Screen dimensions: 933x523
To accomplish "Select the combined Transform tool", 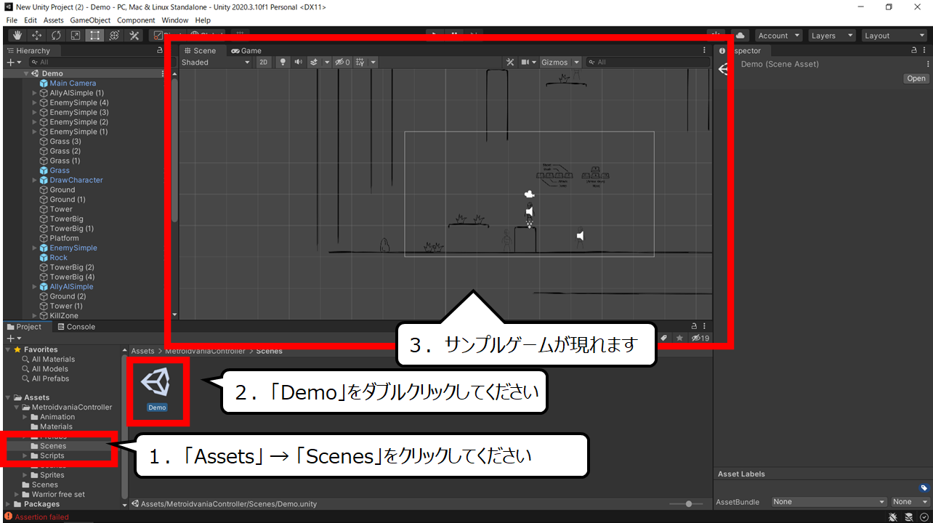I will pyautogui.click(x=114, y=36).
